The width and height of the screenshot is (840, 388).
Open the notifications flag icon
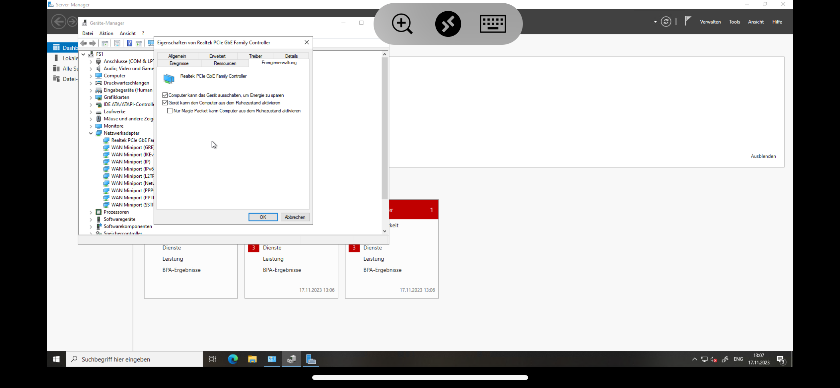point(687,21)
